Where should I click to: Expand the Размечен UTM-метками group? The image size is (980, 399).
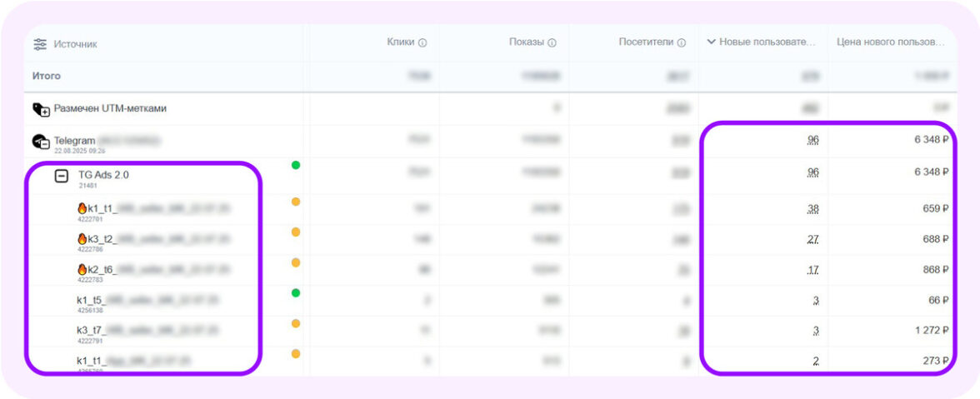coord(42,109)
